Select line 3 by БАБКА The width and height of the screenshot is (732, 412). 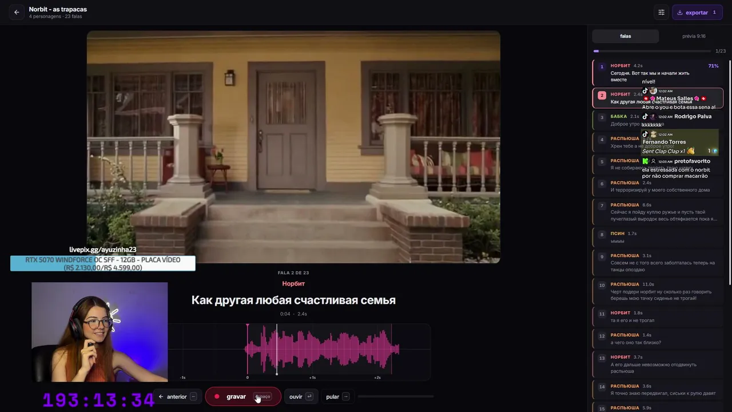point(658,120)
